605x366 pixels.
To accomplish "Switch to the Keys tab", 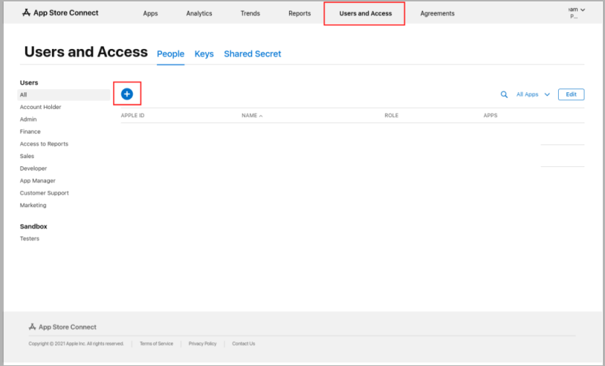I will tap(204, 54).
